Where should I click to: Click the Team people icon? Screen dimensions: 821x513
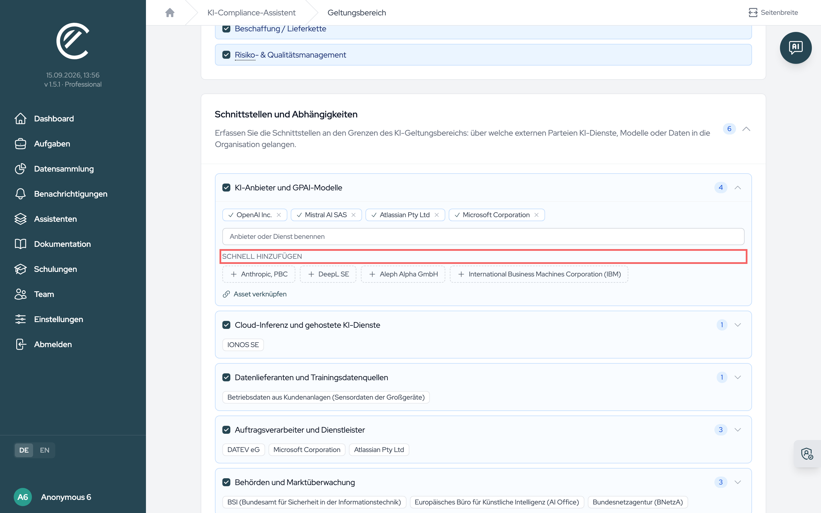coord(20,294)
